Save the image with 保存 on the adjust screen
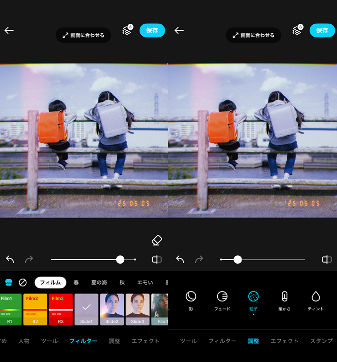 (322, 30)
